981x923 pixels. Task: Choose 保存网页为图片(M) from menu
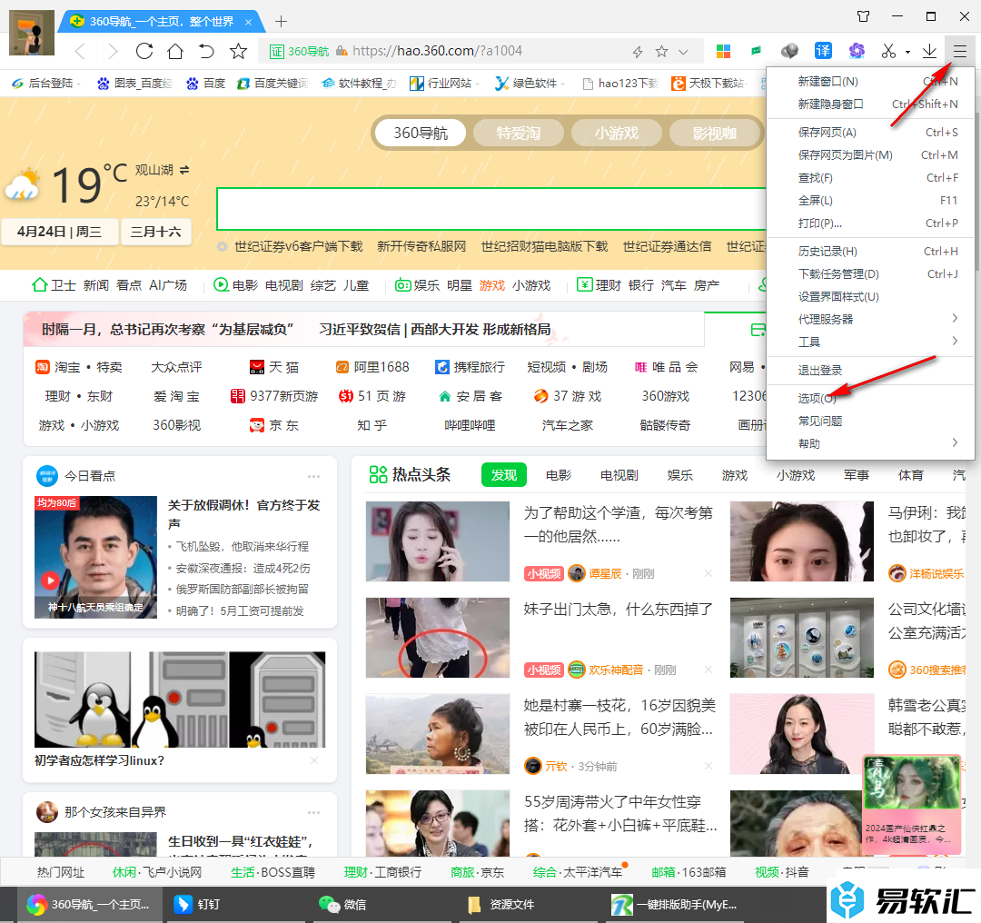(871, 154)
